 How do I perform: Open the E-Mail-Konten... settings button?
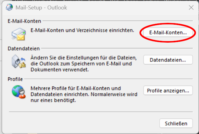[x=168, y=32]
